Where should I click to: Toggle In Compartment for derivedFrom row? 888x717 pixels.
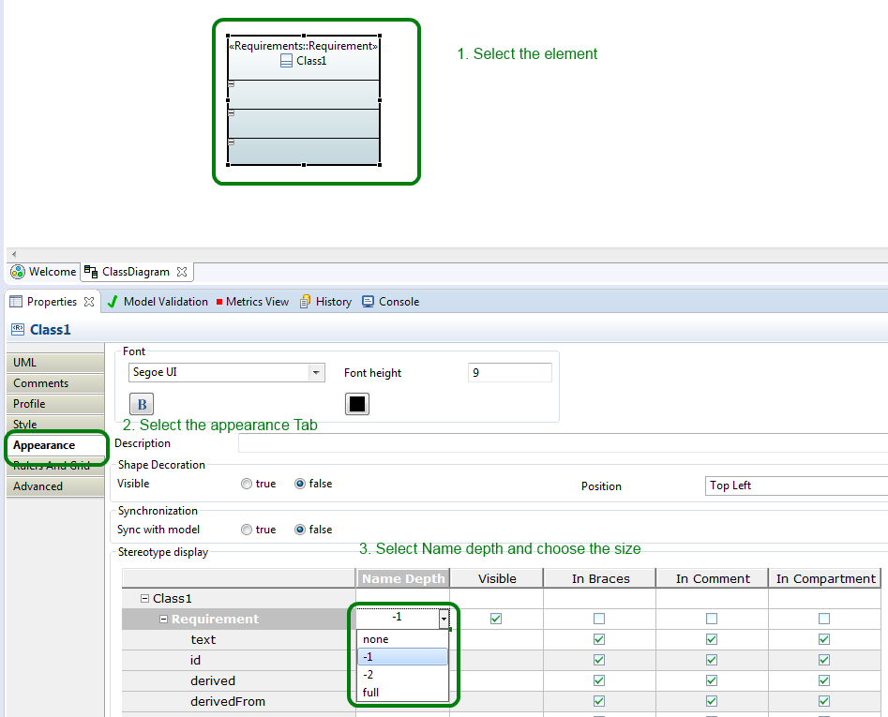click(824, 701)
